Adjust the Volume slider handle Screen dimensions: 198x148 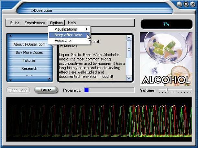coord(167,90)
